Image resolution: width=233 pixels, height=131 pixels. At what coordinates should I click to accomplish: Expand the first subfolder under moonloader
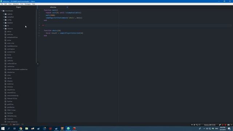4,14
